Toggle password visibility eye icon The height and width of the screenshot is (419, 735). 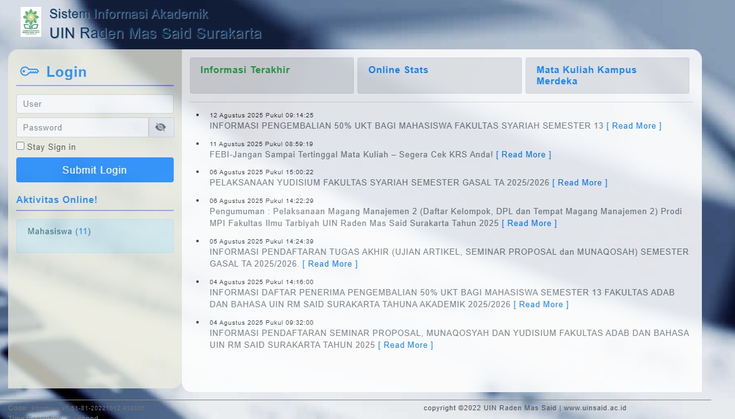tap(161, 127)
